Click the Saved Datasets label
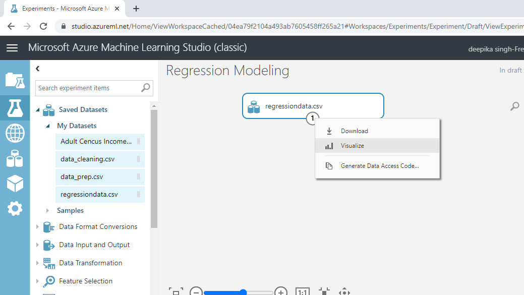Image resolution: width=524 pixels, height=295 pixels. pos(83,109)
